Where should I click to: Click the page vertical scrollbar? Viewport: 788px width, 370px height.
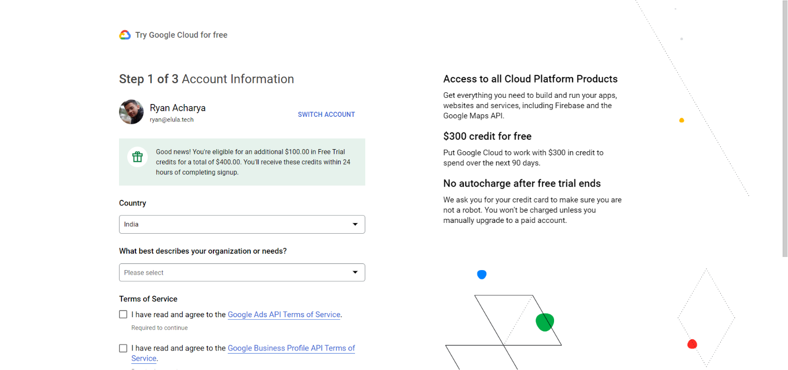784,128
